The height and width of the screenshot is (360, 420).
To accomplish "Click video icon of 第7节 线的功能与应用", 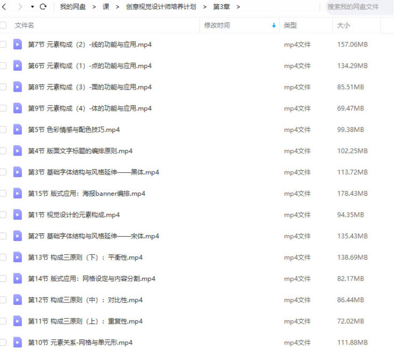I will pos(17,44).
